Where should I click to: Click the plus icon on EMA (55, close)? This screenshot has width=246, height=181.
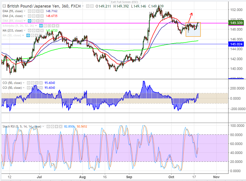coord(38,11)
